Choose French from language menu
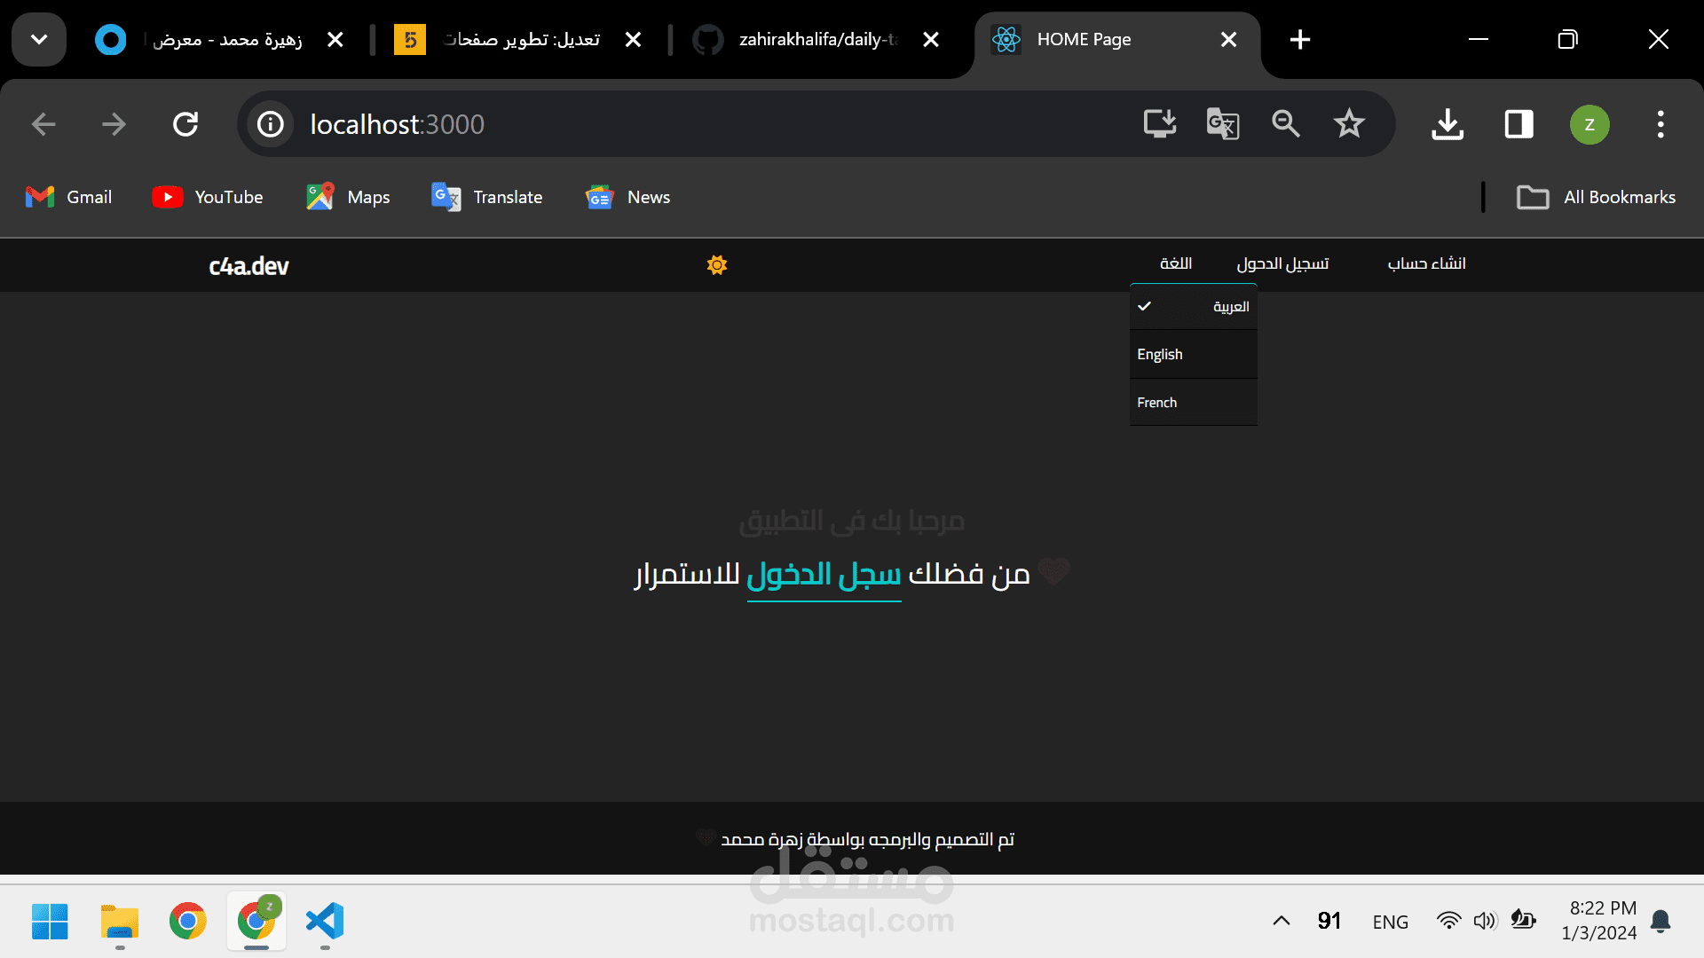Image resolution: width=1704 pixels, height=958 pixels. [x=1194, y=403]
